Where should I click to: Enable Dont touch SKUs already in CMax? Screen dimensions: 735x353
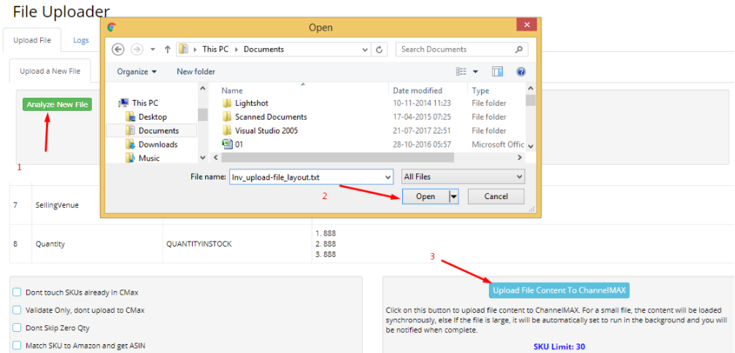(x=17, y=292)
